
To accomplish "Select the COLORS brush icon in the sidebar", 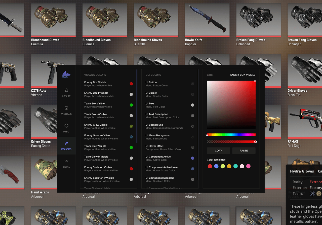I will coord(66,146).
